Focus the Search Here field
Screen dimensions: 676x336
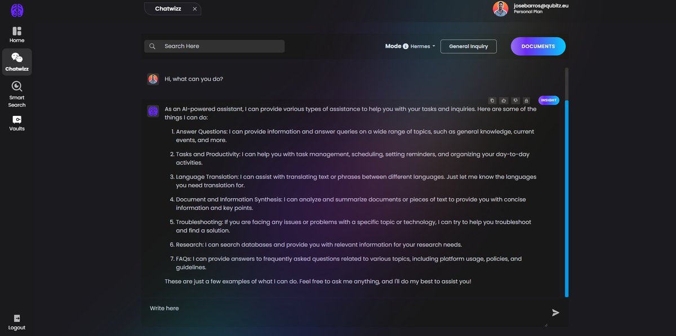coord(214,46)
